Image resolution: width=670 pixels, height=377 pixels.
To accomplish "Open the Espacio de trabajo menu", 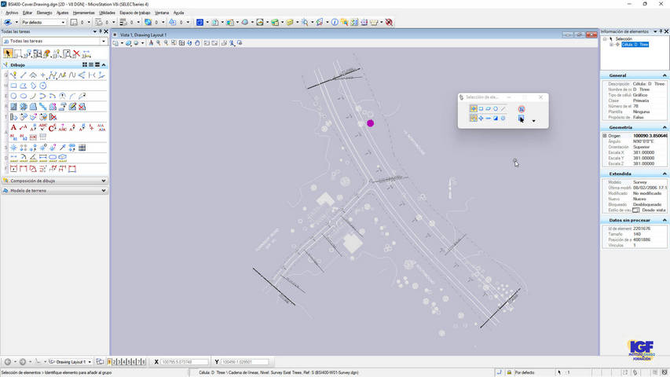I will [x=134, y=13].
